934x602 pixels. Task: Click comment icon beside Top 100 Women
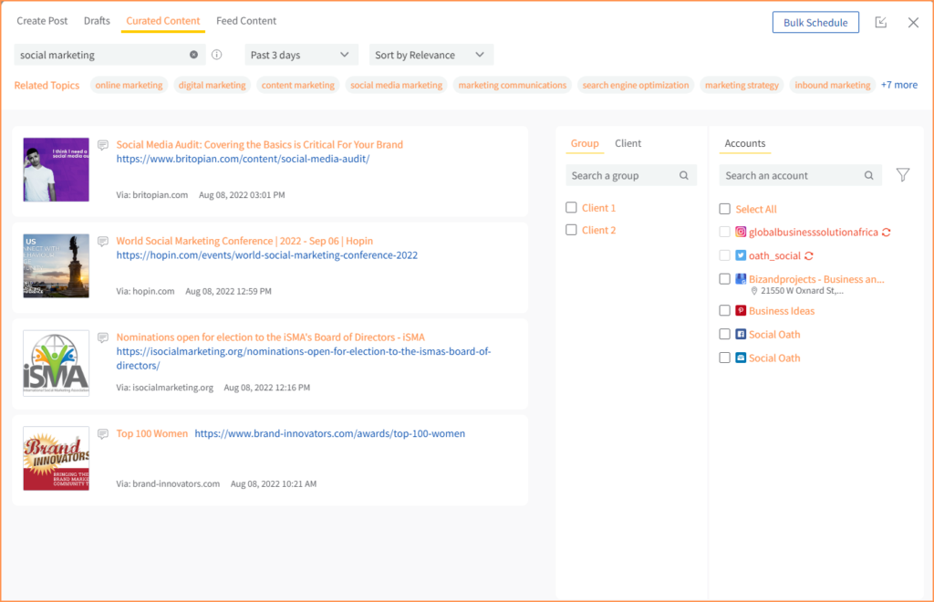coord(103,434)
